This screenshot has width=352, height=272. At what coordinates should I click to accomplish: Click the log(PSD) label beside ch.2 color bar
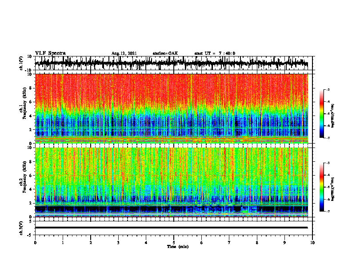point(333,189)
